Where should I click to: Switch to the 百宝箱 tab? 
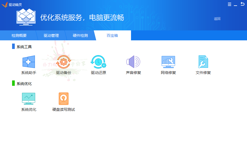coord(112,35)
